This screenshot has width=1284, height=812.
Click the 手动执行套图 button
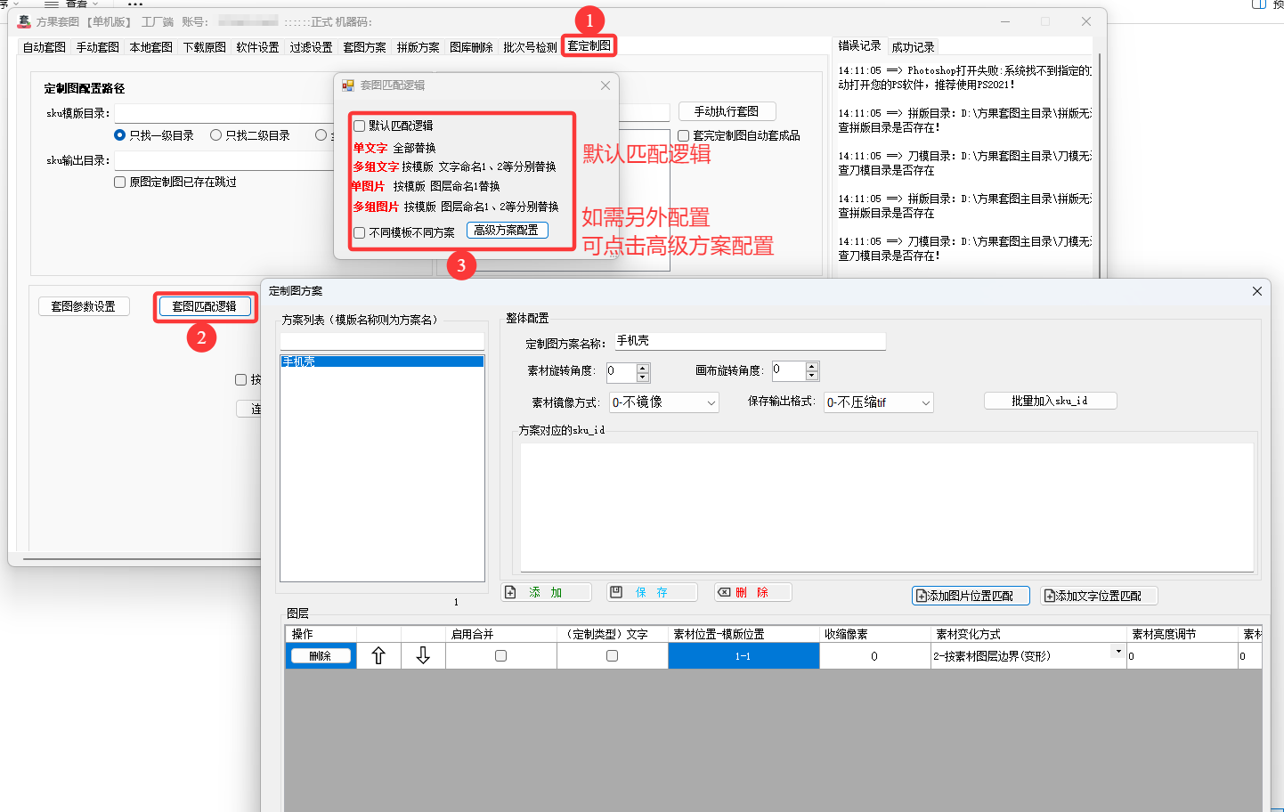(727, 111)
